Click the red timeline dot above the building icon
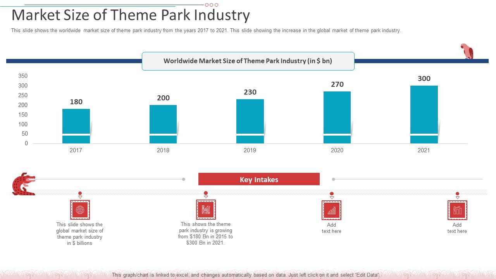 206,193
